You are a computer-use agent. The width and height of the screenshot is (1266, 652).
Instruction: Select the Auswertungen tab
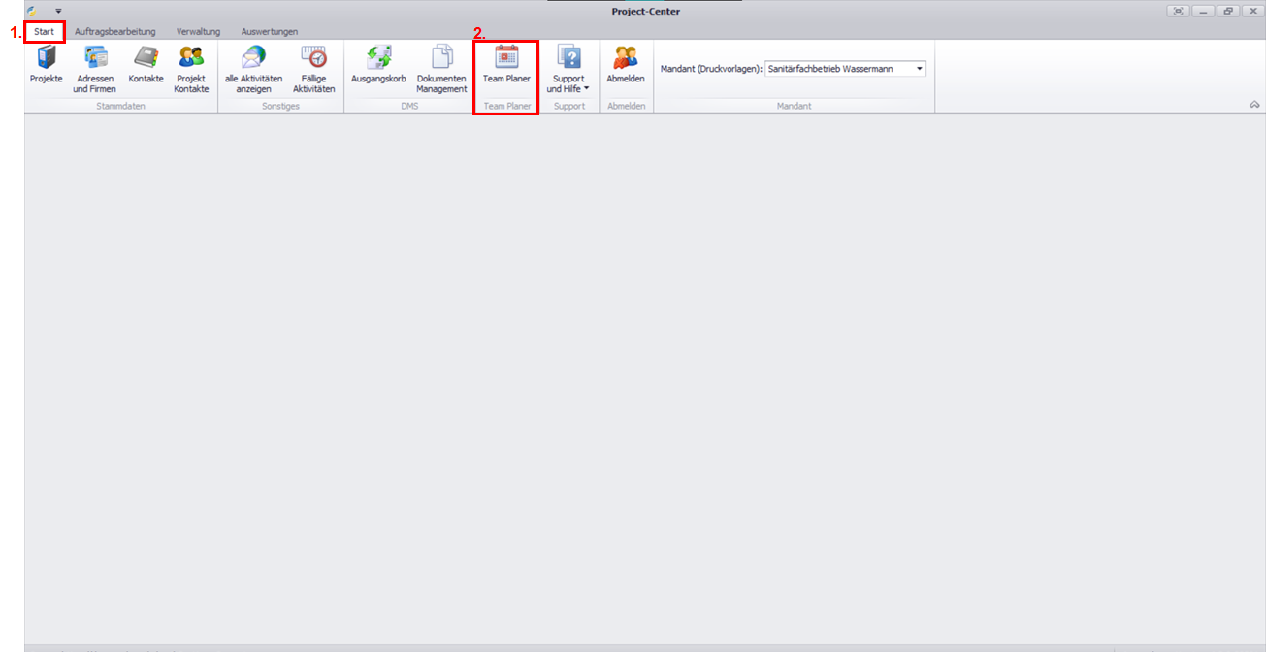[x=270, y=32]
